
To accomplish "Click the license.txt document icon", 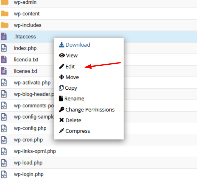I will 4,71.
